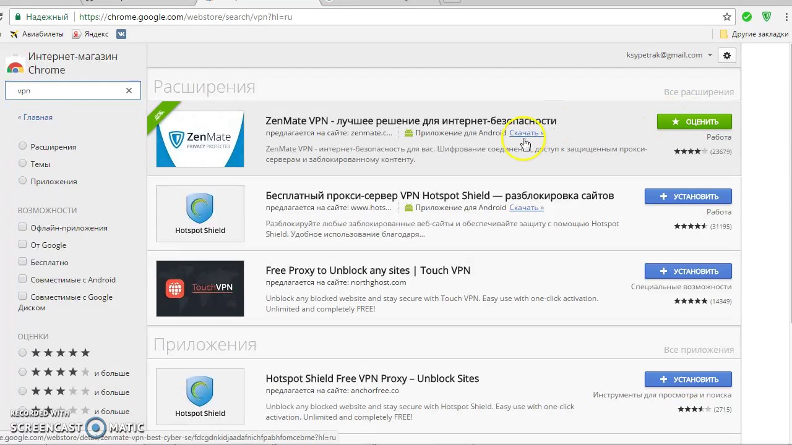Viewport: 792px width, 445px height.
Task: Click ZenMate rating stars
Action: point(691,151)
